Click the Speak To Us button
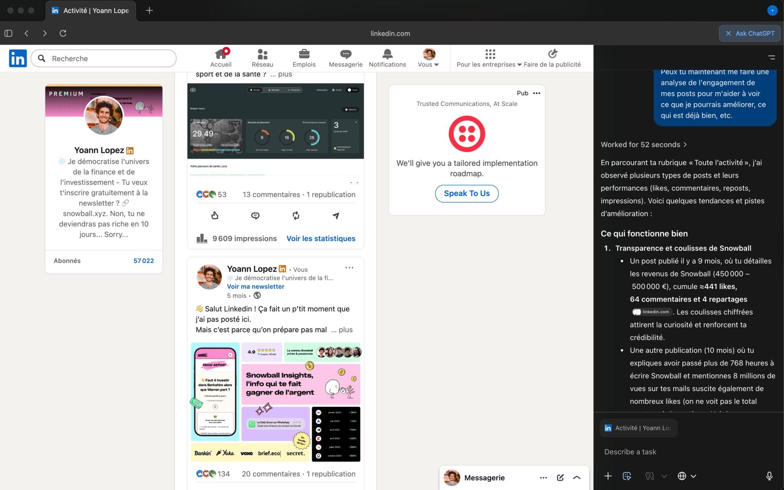The height and width of the screenshot is (490, 784). pyautogui.click(x=466, y=194)
